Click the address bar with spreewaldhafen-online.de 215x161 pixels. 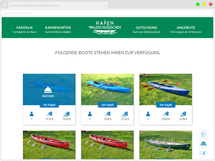click(x=107, y=13)
